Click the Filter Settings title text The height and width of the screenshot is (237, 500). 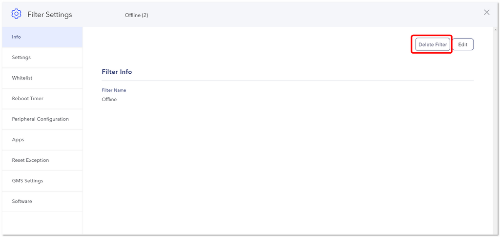(x=50, y=15)
